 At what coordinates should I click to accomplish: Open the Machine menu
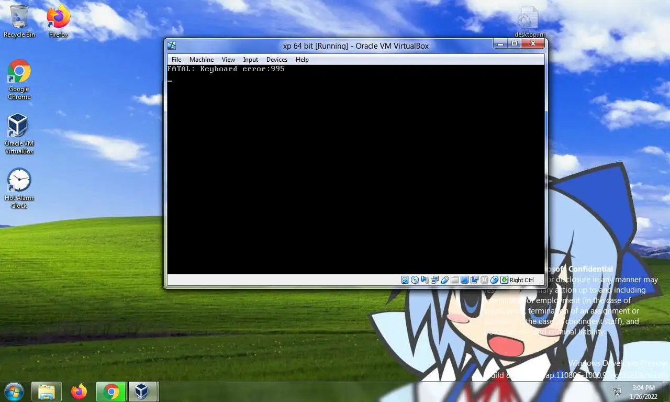click(x=202, y=60)
